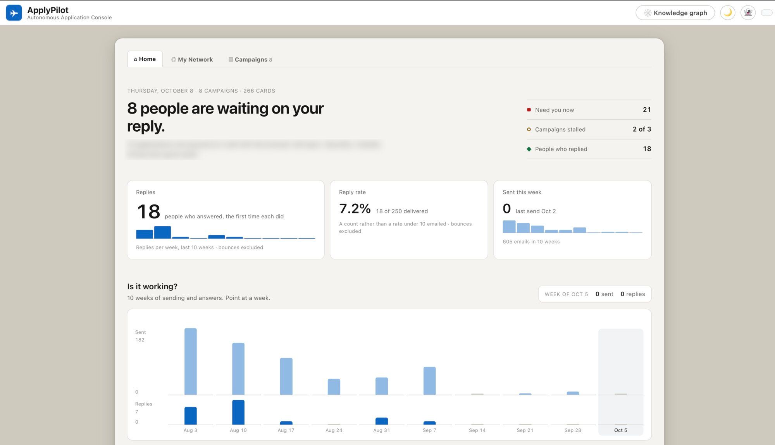The image size is (775, 445).
Task: Click the 7.2% reply rate value
Action: (355, 209)
